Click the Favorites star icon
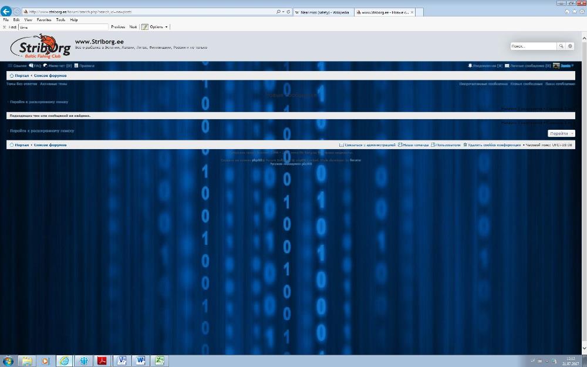 coord(574,11)
